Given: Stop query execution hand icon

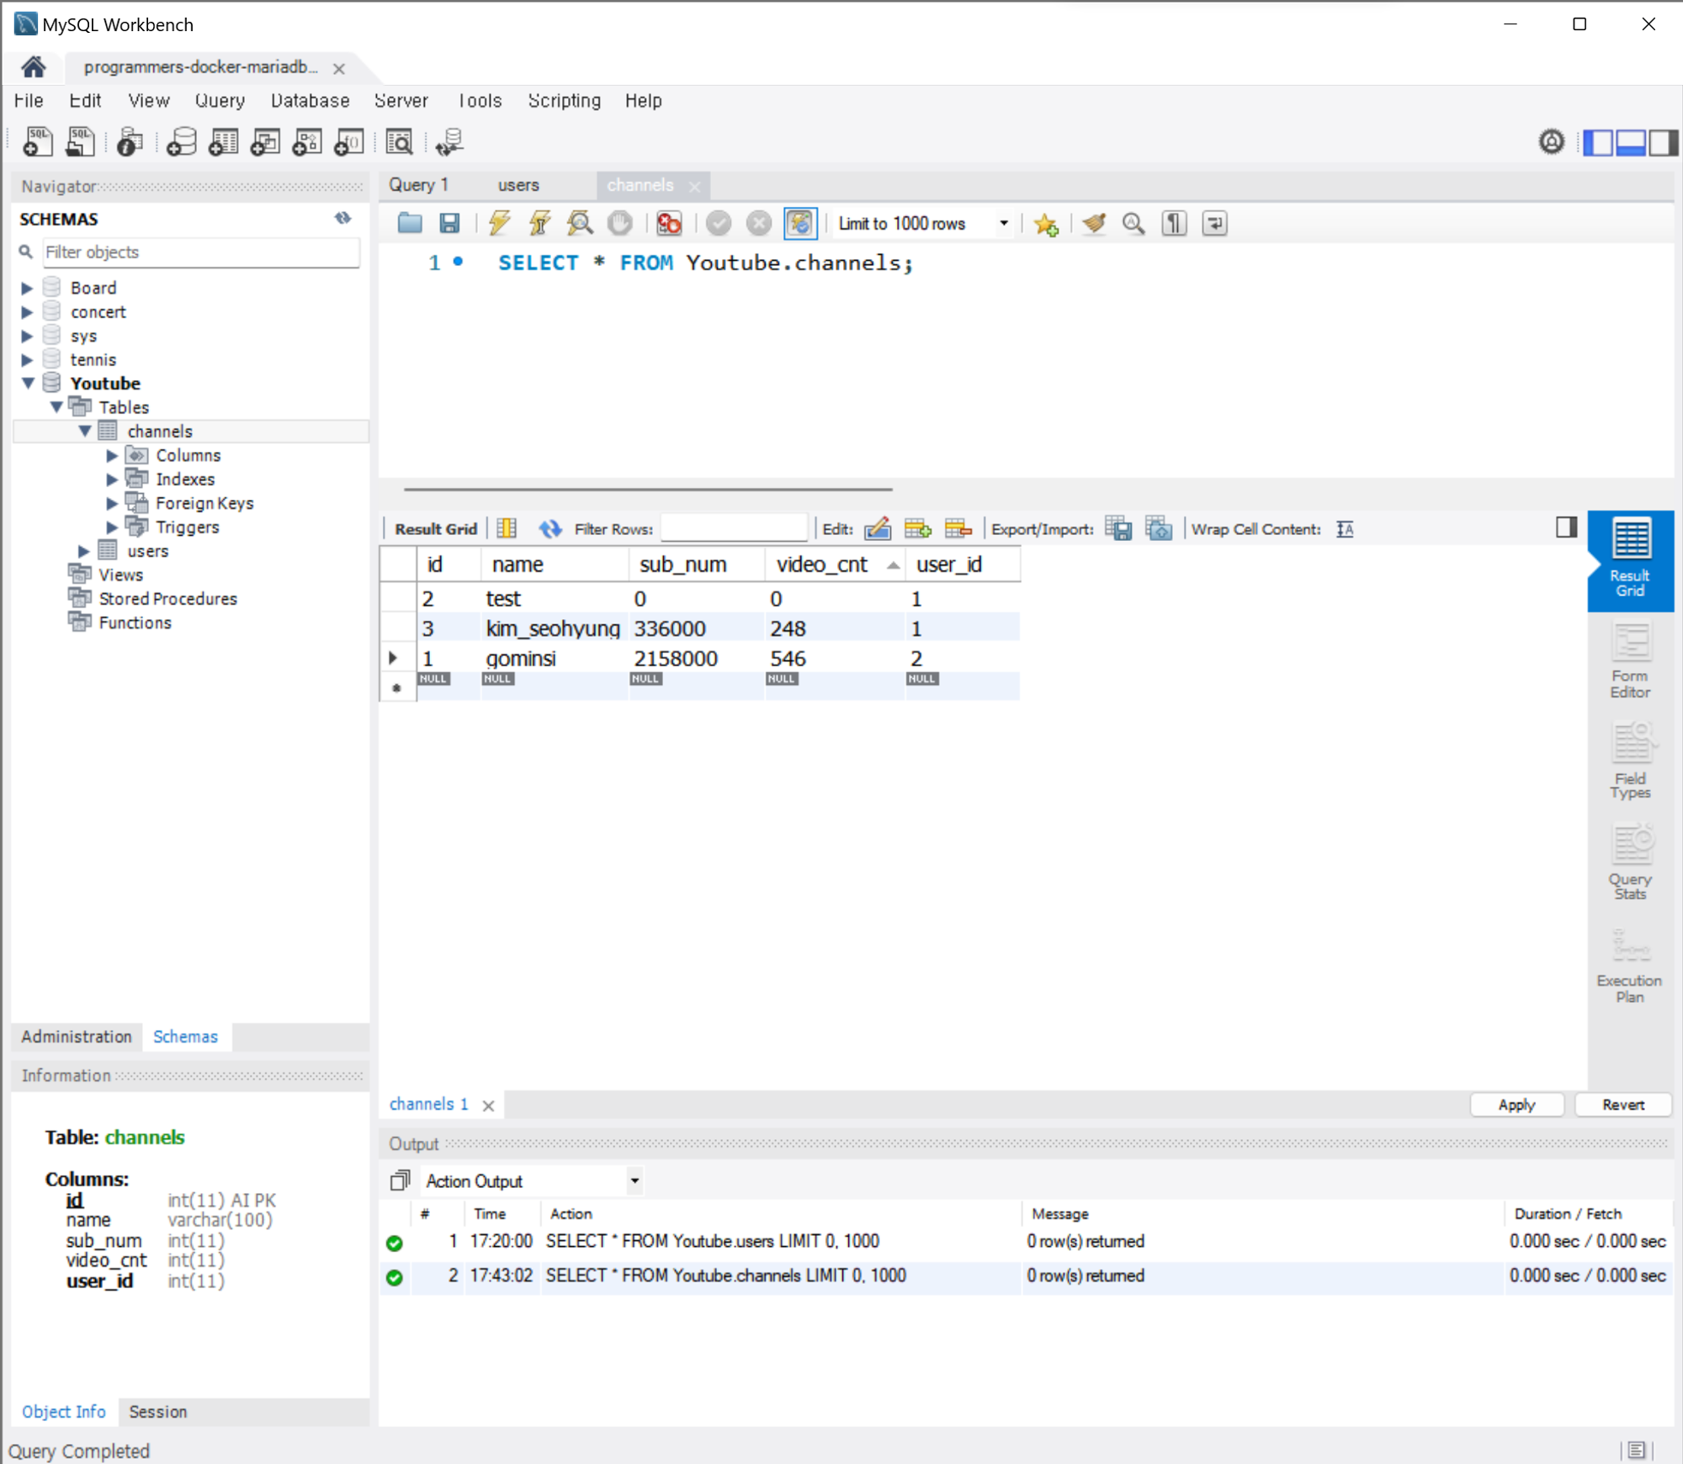Looking at the screenshot, I should 620,223.
